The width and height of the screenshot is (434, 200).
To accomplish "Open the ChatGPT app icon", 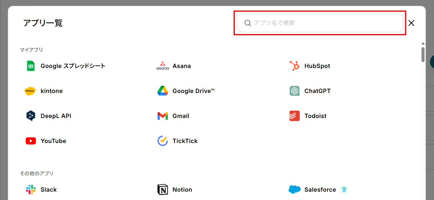I will [294, 91].
